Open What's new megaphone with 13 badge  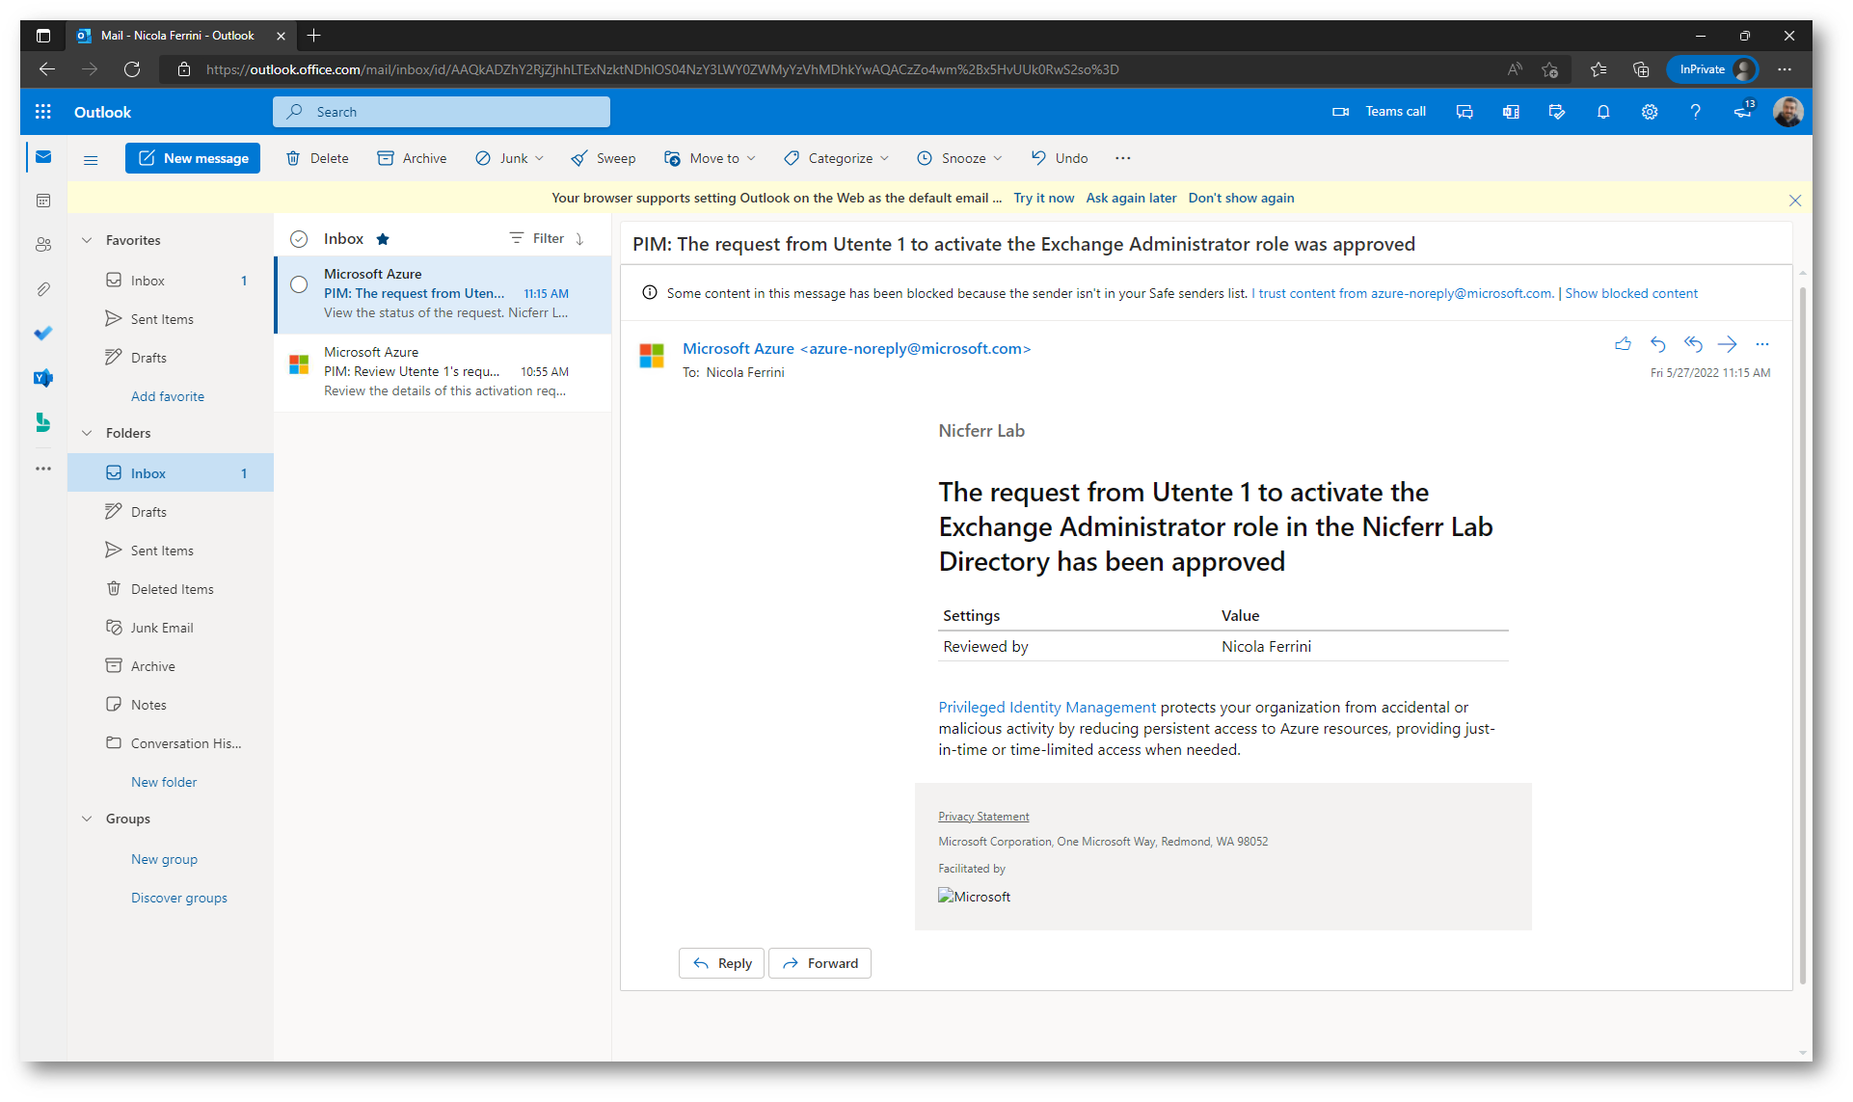[1743, 111]
